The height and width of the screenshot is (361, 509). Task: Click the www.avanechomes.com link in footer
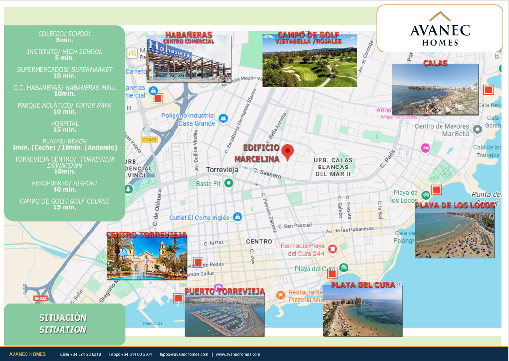pos(238,354)
